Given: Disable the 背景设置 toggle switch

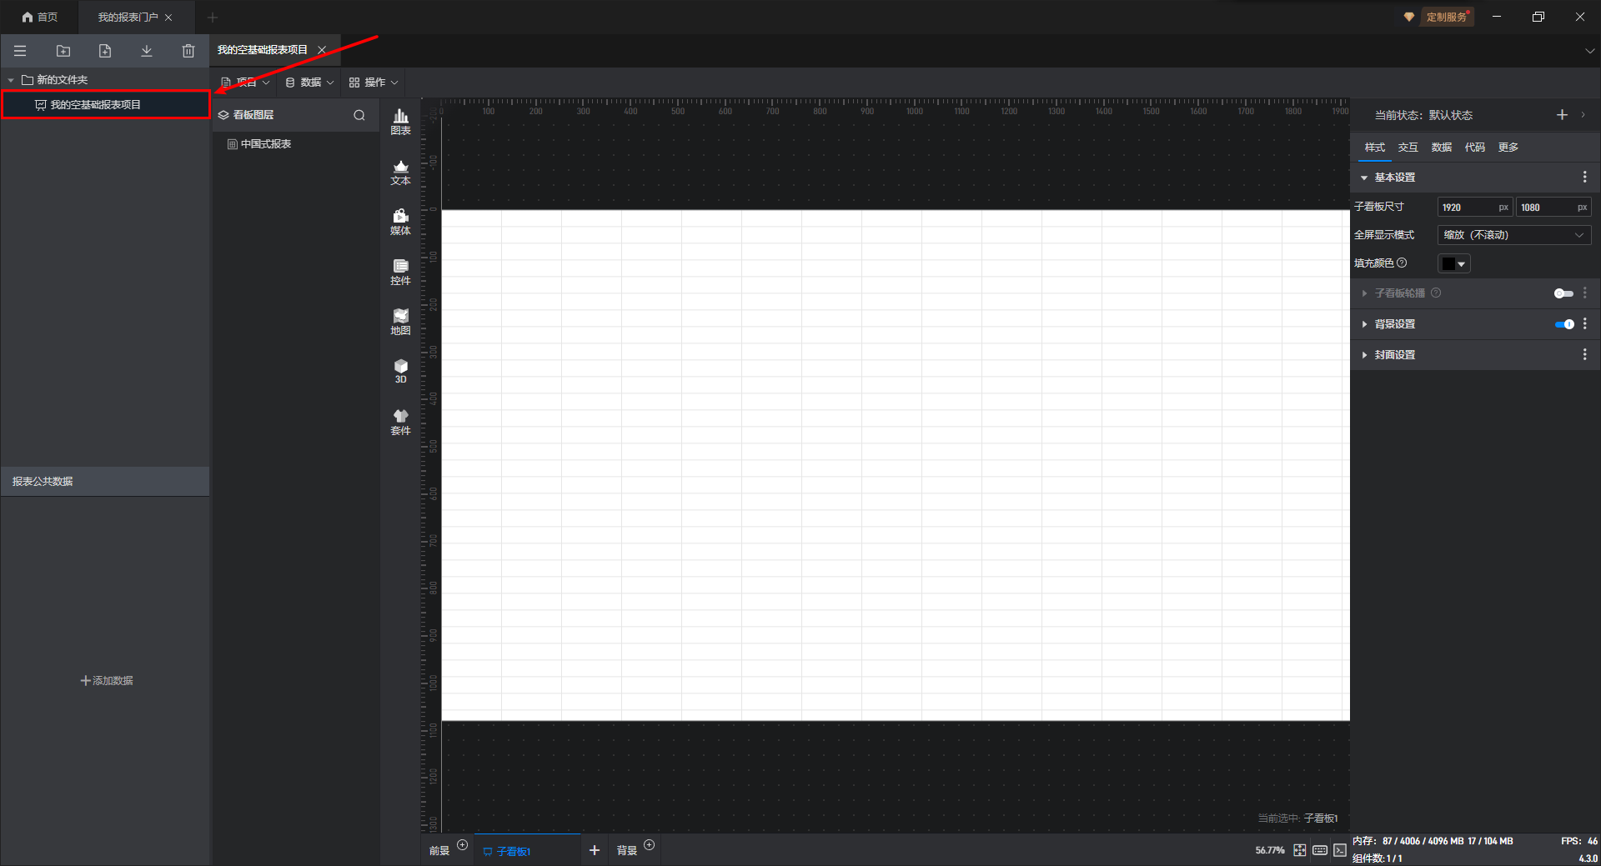Looking at the screenshot, I should (x=1564, y=324).
